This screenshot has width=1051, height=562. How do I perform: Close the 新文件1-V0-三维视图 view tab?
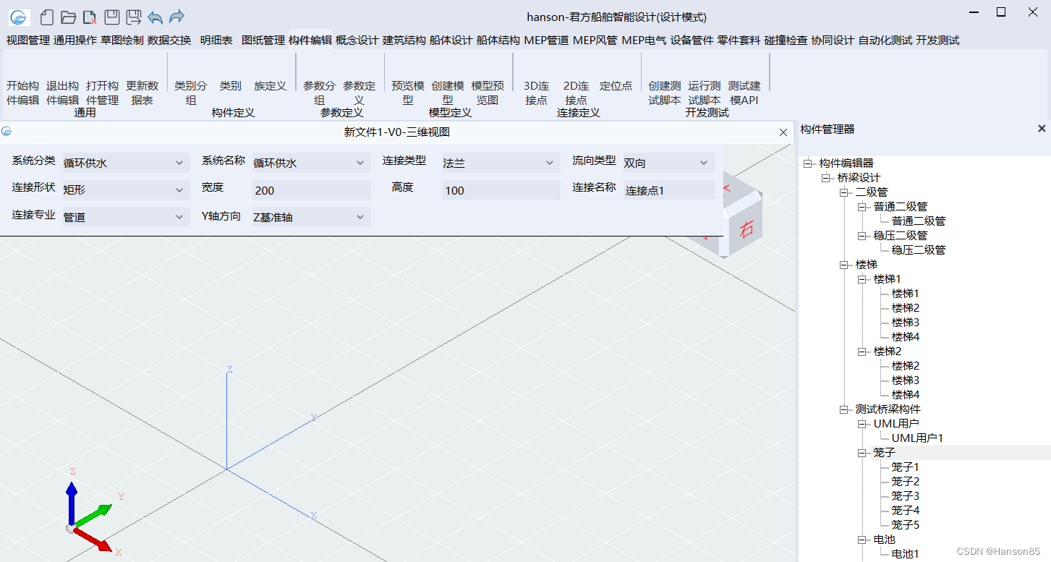(x=783, y=132)
